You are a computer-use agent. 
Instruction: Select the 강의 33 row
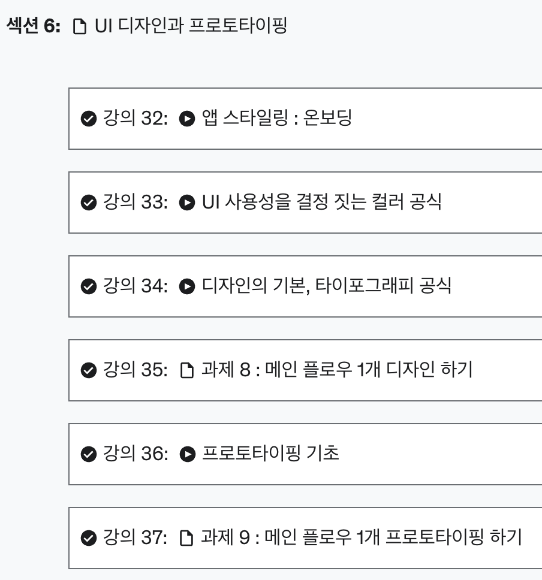(300, 202)
